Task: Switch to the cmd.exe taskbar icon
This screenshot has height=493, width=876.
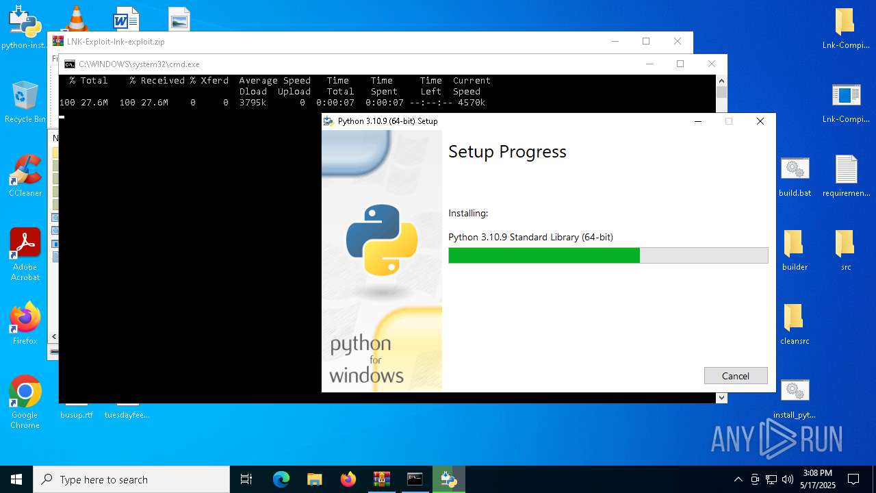Action: 415,479
